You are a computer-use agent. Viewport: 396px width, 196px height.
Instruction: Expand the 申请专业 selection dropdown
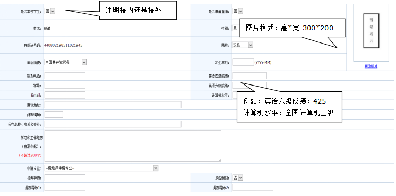click(x=101, y=168)
